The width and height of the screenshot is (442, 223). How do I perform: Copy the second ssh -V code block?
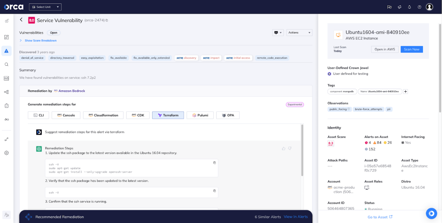click(x=215, y=191)
